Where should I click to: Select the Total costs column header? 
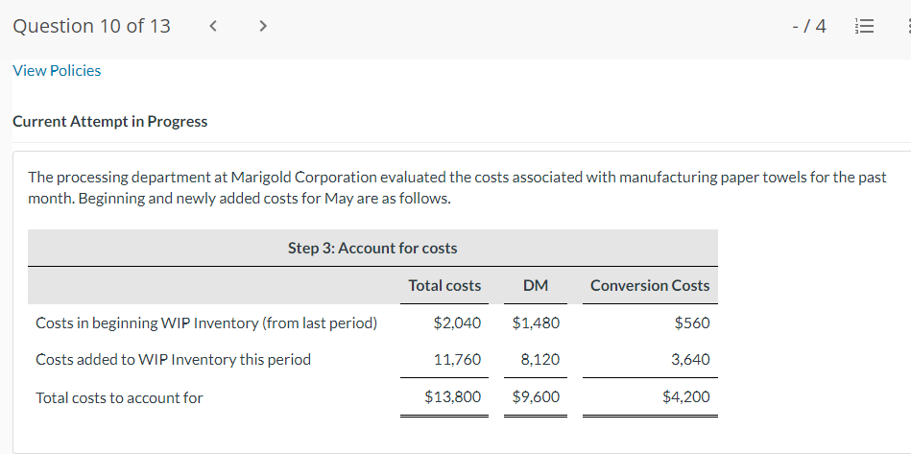tap(444, 286)
